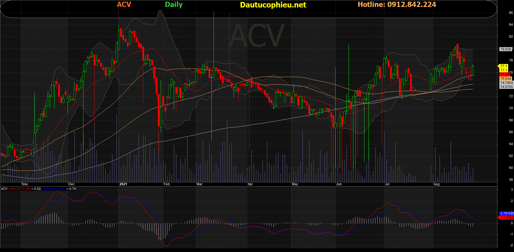Click the gray 74.7954 price tag
Viewport: 514px width, 252px height.
point(506,83)
